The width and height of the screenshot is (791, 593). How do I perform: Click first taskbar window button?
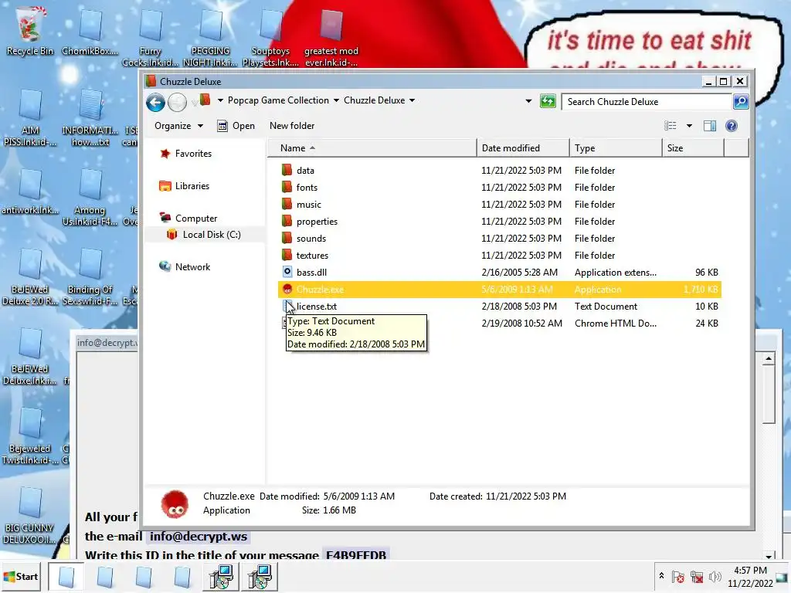point(66,576)
